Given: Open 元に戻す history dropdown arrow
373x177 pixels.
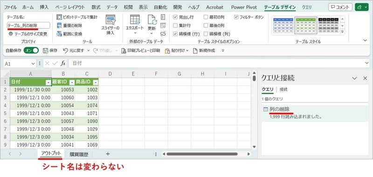Looking at the screenshot, I should click(89, 51).
